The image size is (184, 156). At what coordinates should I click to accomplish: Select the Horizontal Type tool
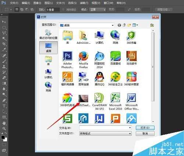click(4, 106)
